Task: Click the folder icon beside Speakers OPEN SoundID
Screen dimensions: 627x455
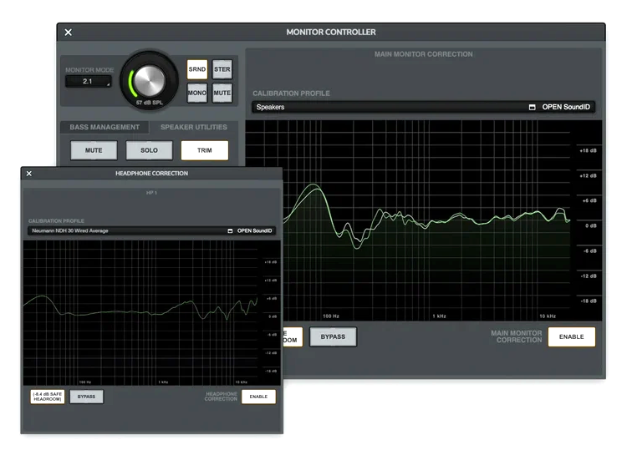Action: pos(532,107)
